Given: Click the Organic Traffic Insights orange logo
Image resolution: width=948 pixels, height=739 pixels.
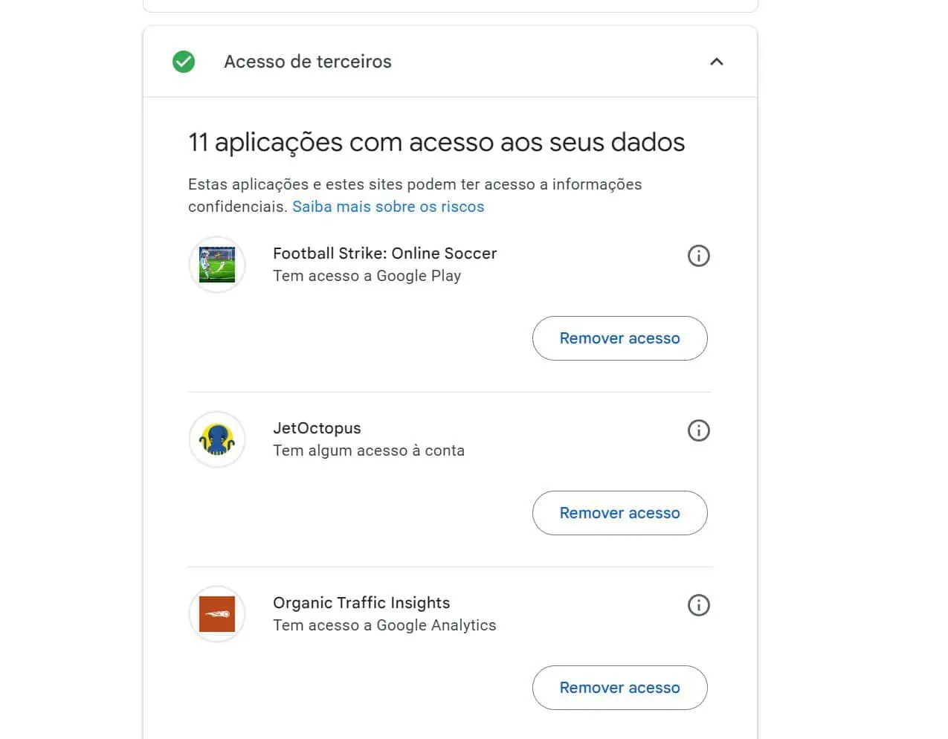Looking at the screenshot, I should [217, 614].
